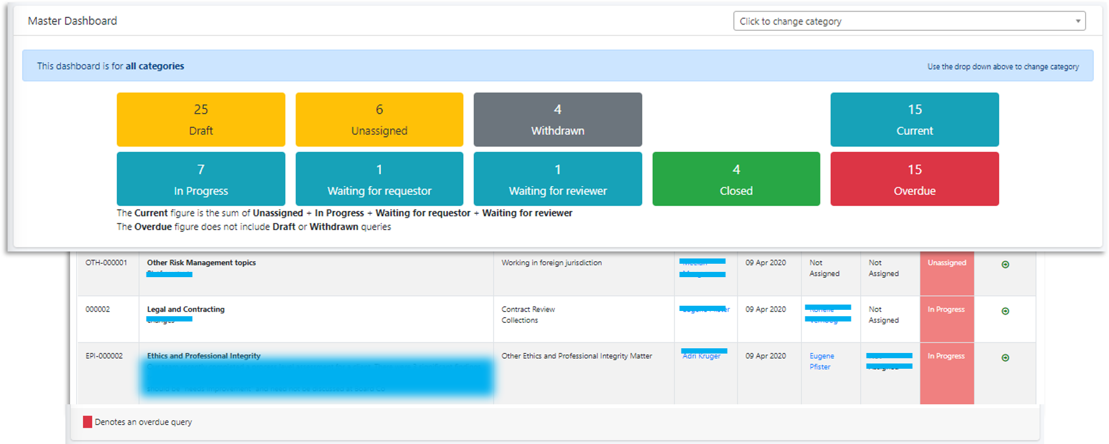This screenshot has height=444, width=1109.
Task: Click the Adri Kruger requestor link
Action: pyautogui.click(x=701, y=356)
